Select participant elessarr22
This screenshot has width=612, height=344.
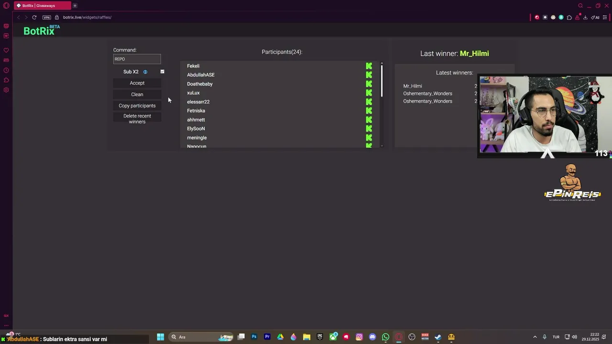tap(198, 102)
